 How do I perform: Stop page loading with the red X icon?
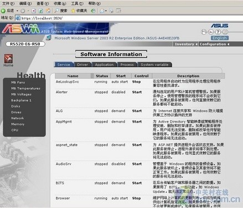[x=34, y=11]
